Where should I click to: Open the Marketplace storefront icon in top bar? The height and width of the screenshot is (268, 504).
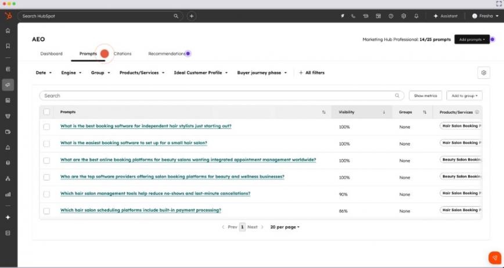tap(379, 16)
